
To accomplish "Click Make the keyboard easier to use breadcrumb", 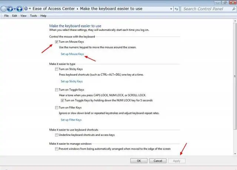I will [111, 9].
